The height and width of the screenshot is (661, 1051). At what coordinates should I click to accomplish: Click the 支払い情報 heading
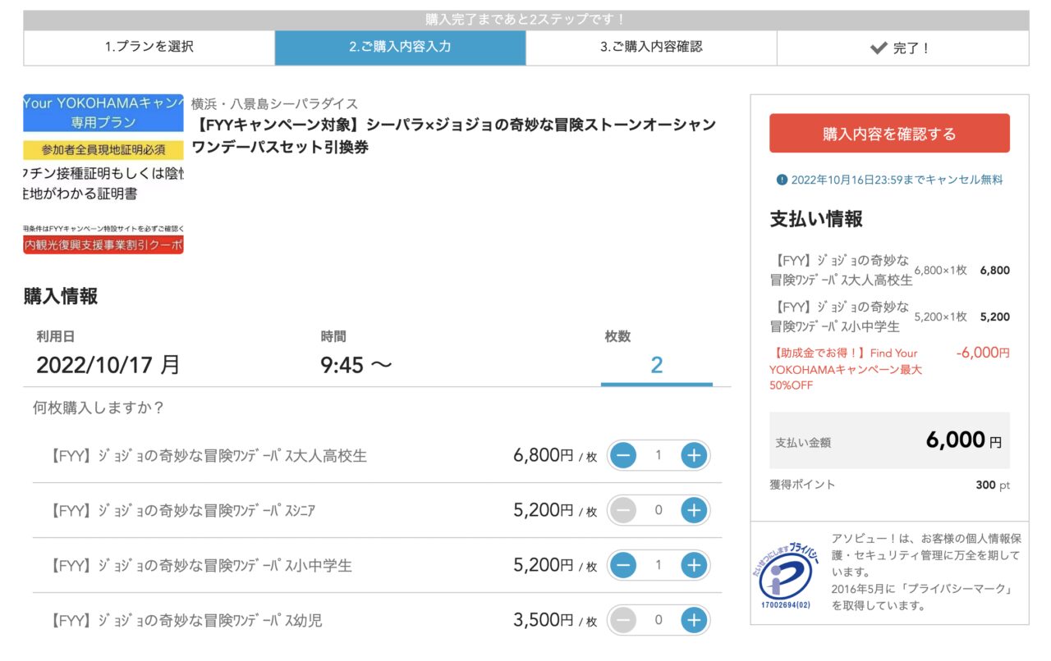tap(816, 219)
